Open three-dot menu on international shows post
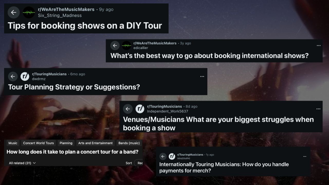This screenshot has height=185, width=329. [x=319, y=45]
